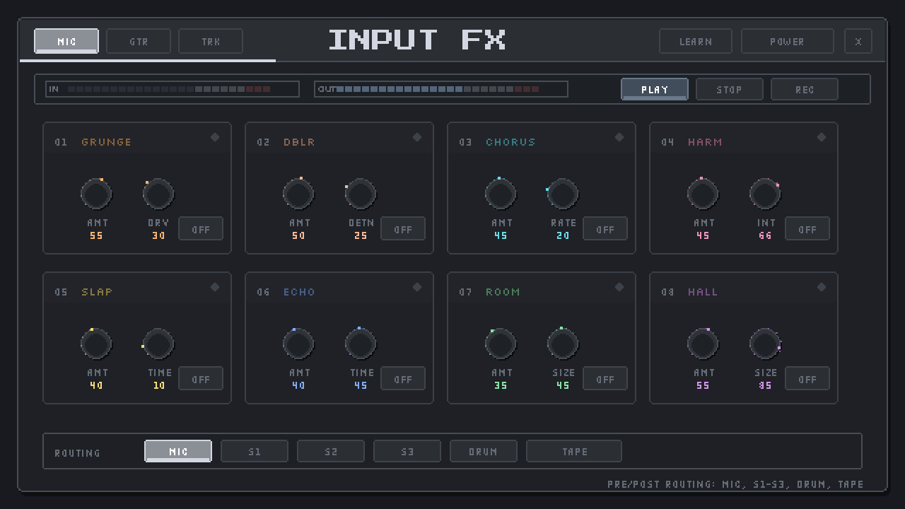
Task: Click the IN level meter
Action: (173, 89)
